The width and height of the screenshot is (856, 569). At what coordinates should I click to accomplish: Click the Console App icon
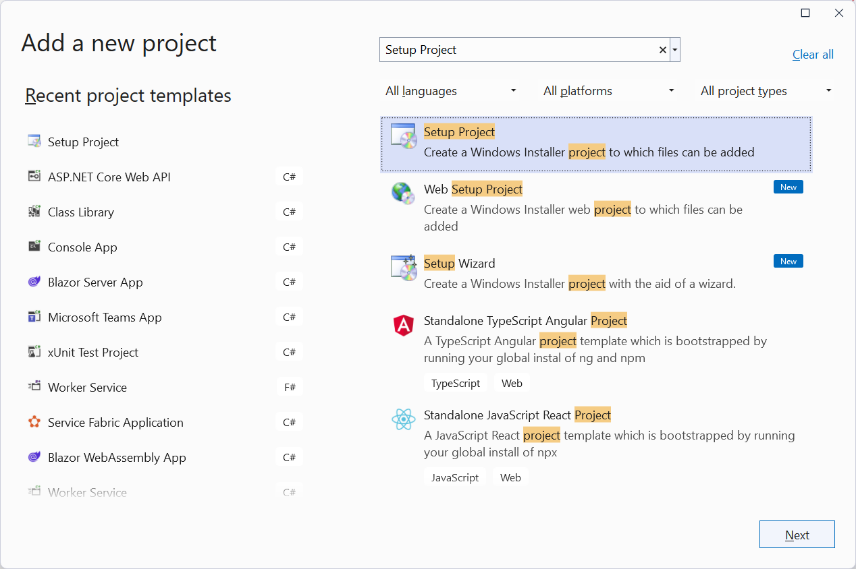[34, 246]
